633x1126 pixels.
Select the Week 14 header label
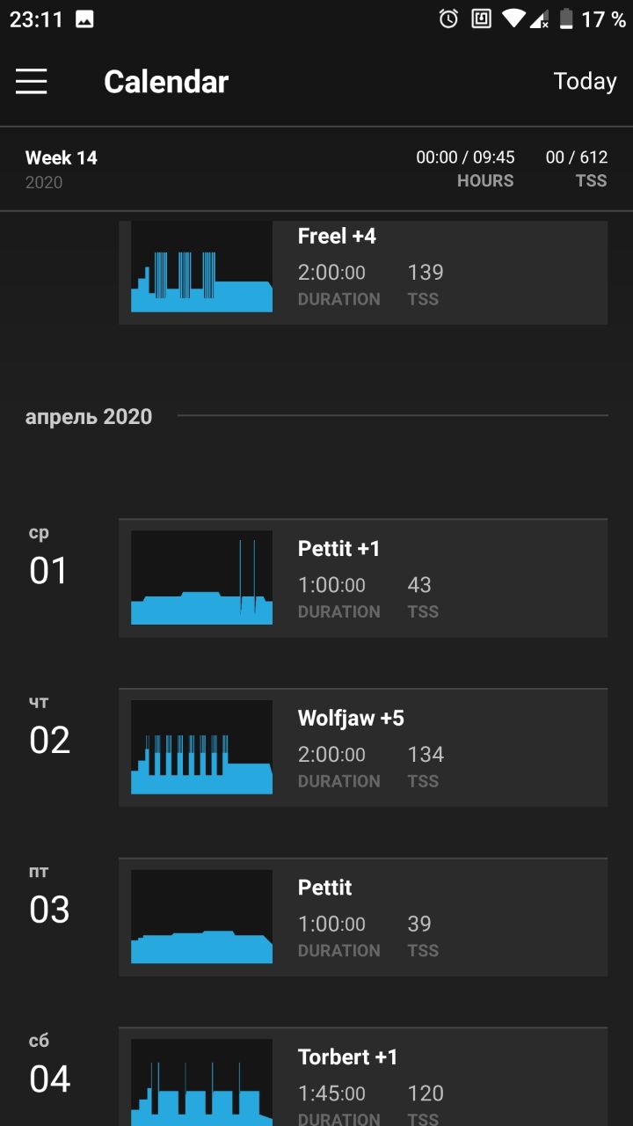tap(62, 158)
